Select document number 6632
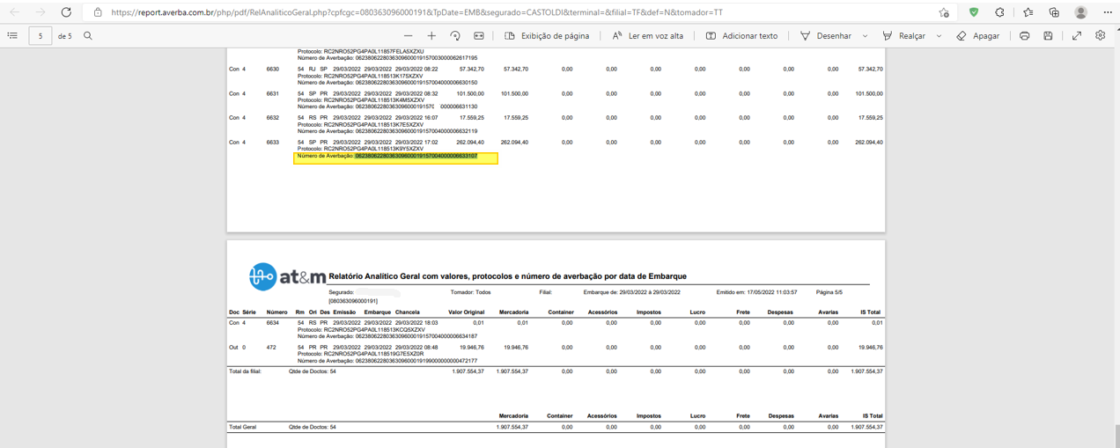Screen dimensions: 1120x448 coord(273,117)
